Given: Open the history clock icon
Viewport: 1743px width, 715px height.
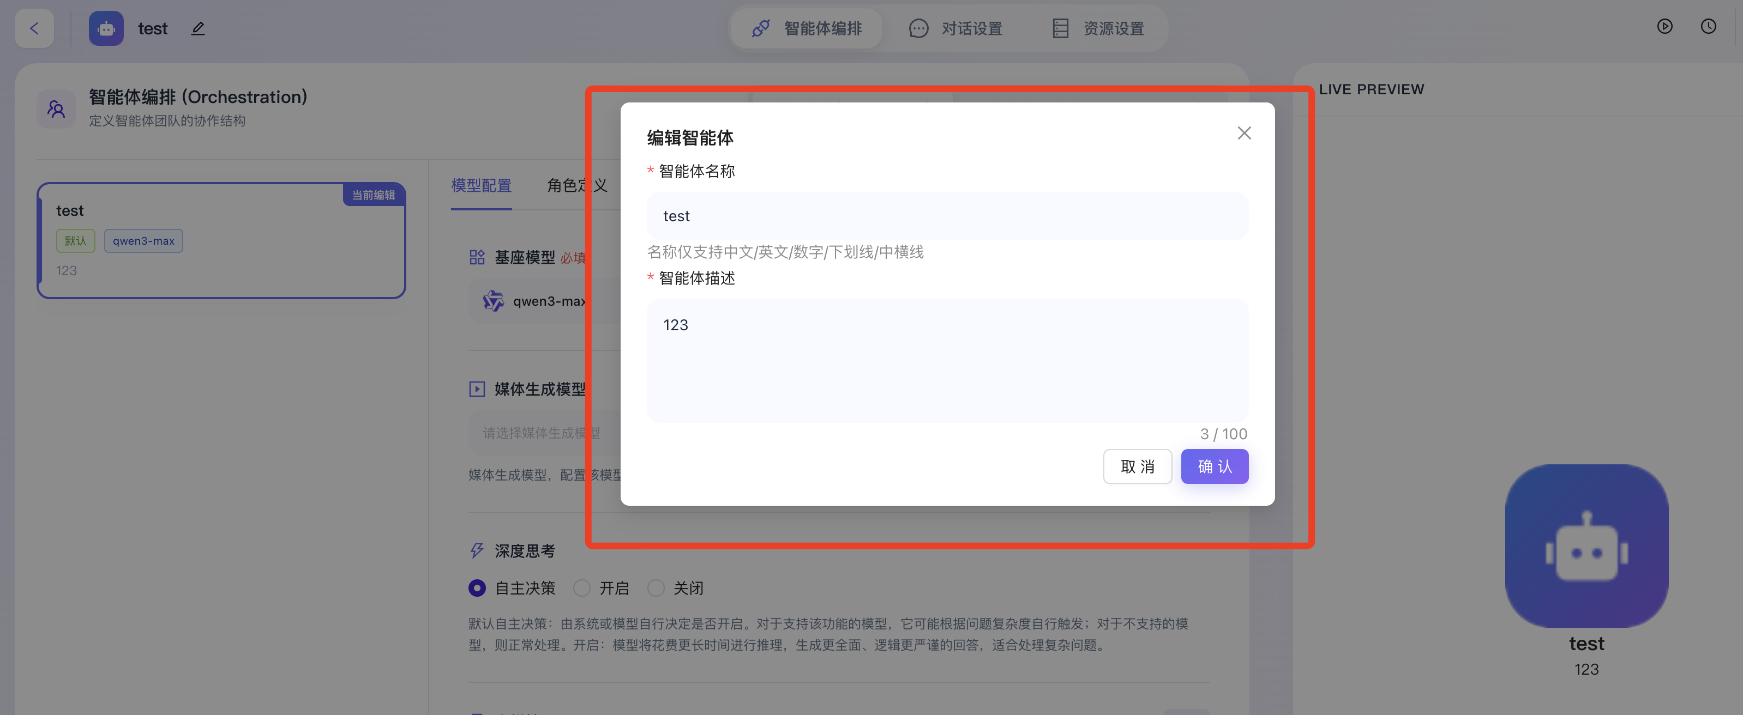Looking at the screenshot, I should coord(1708,26).
